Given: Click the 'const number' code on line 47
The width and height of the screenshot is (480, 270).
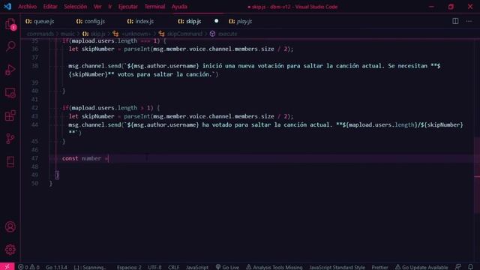Looking at the screenshot, I should pyautogui.click(x=82, y=158).
